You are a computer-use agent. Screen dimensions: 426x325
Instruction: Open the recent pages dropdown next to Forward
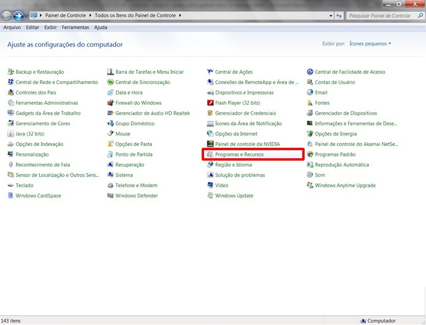pos(26,16)
